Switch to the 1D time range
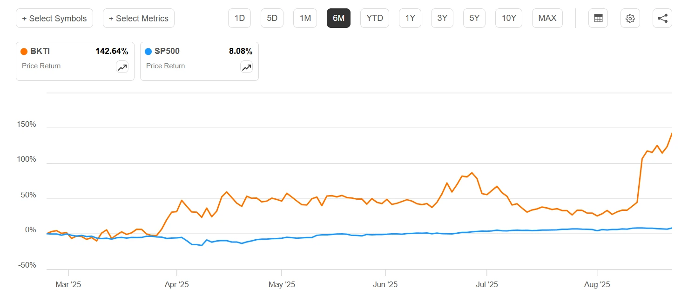The width and height of the screenshot is (688, 308). pyautogui.click(x=240, y=19)
